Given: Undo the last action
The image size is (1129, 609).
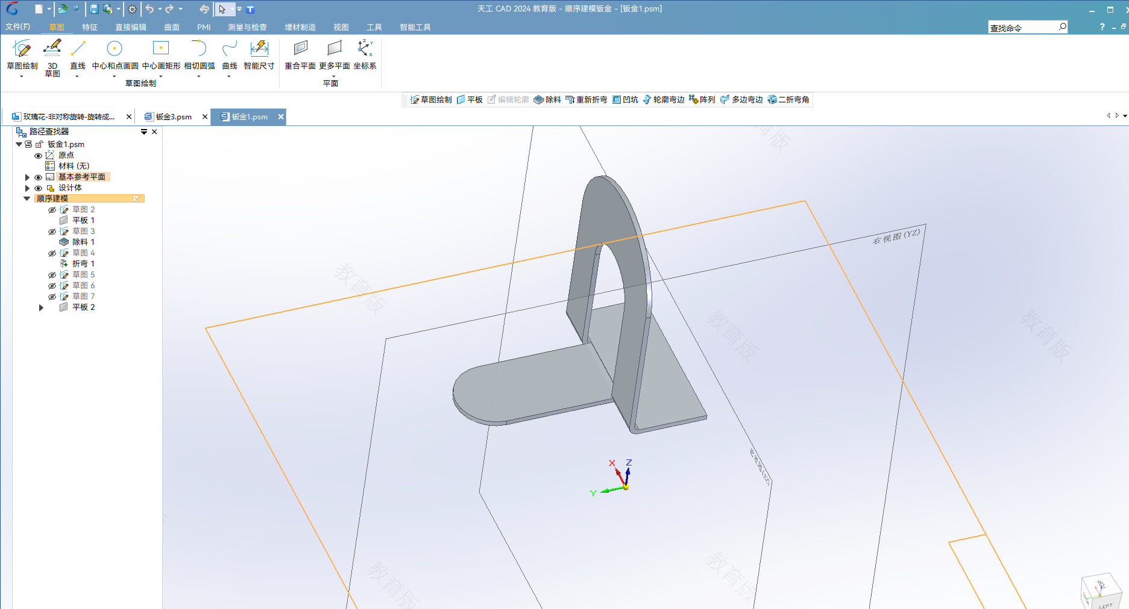Looking at the screenshot, I should point(149,9).
